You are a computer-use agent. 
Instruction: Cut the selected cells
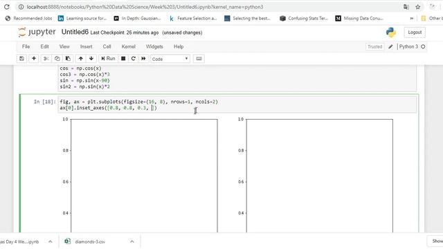click(x=46, y=59)
